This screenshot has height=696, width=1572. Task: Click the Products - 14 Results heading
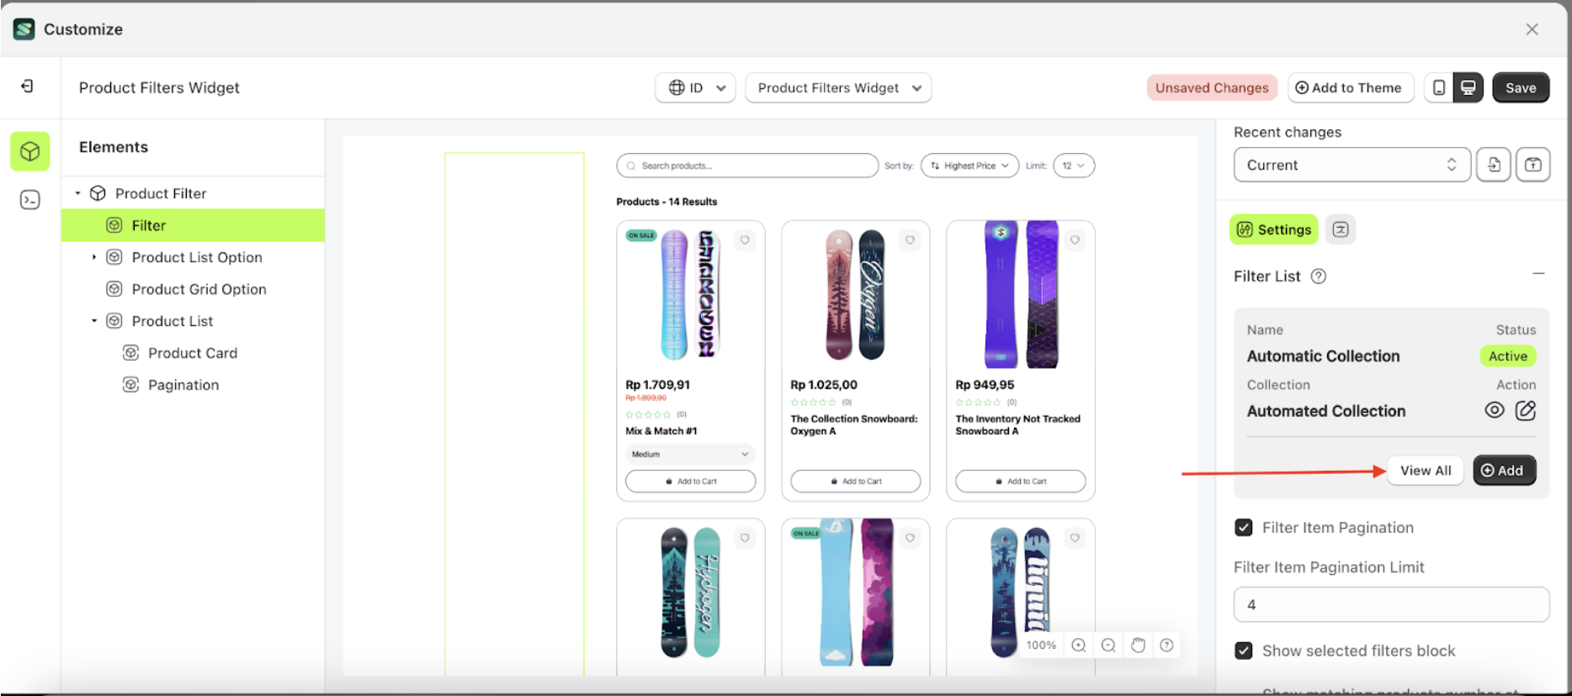point(667,202)
